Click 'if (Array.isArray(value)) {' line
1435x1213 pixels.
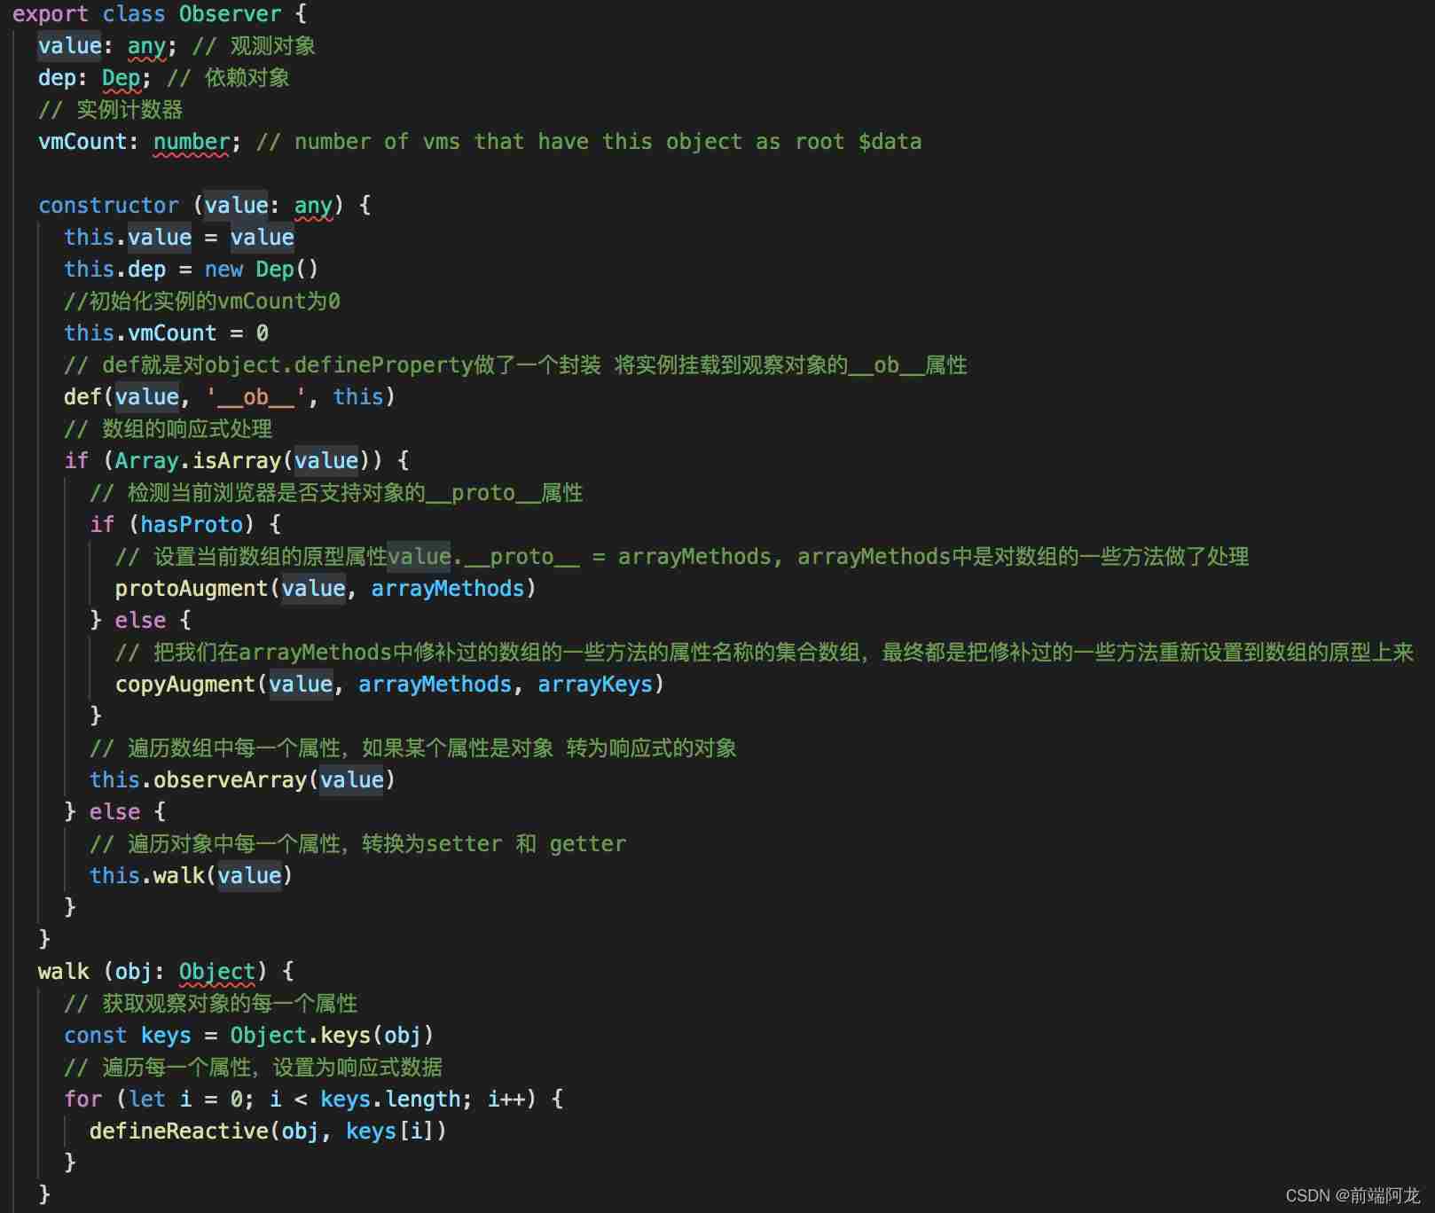coord(236,461)
